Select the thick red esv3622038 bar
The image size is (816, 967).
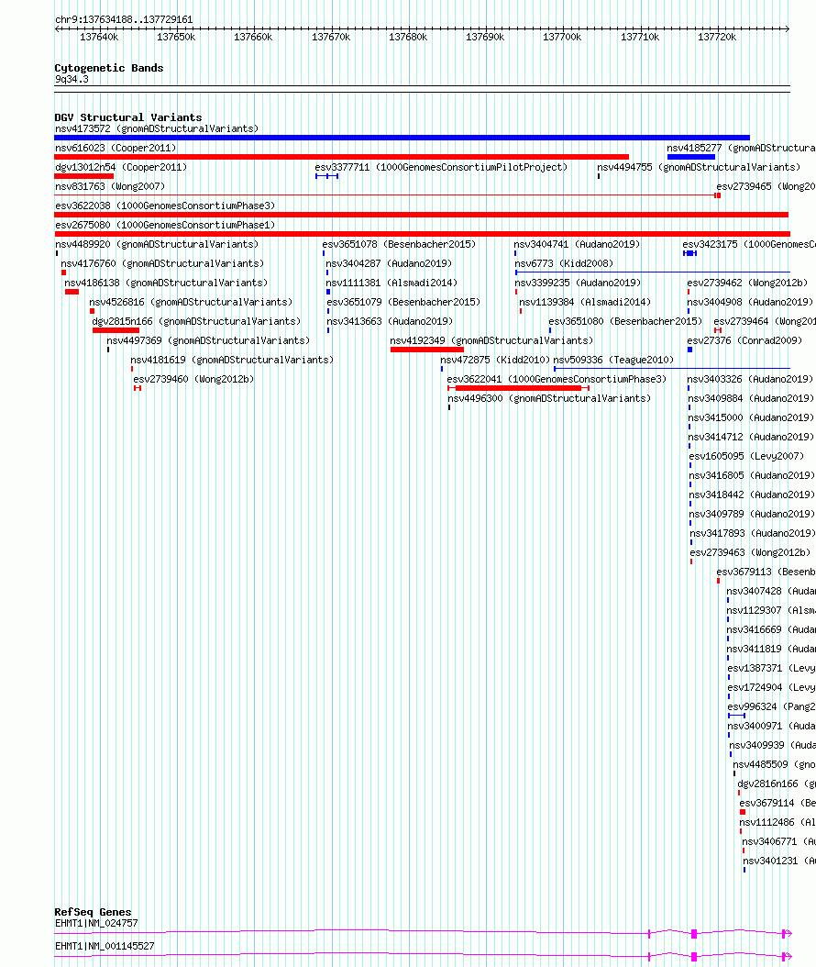pyautogui.click(x=422, y=215)
